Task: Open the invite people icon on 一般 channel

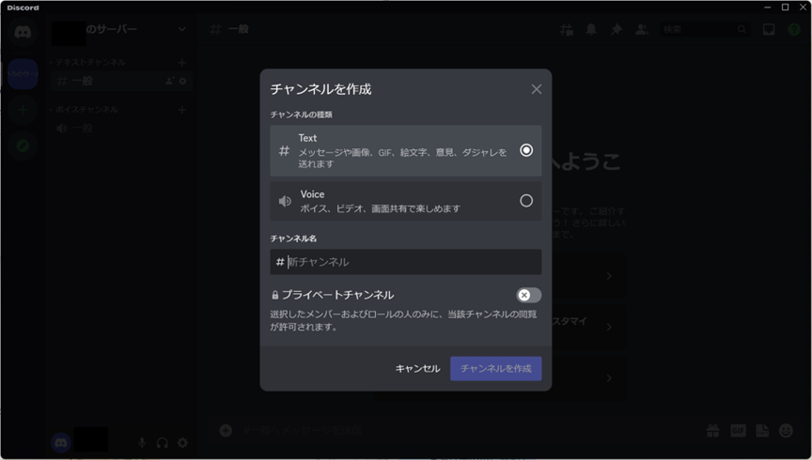Action: click(x=169, y=82)
